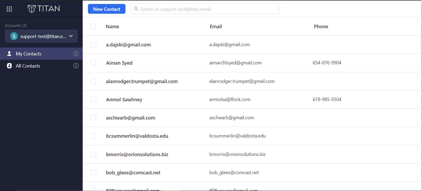
Task: Click the account avatar with letter S
Action: pyautogui.click(x=14, y=36)
